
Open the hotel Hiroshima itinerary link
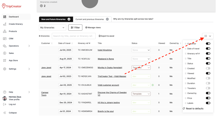click(105, 50)
